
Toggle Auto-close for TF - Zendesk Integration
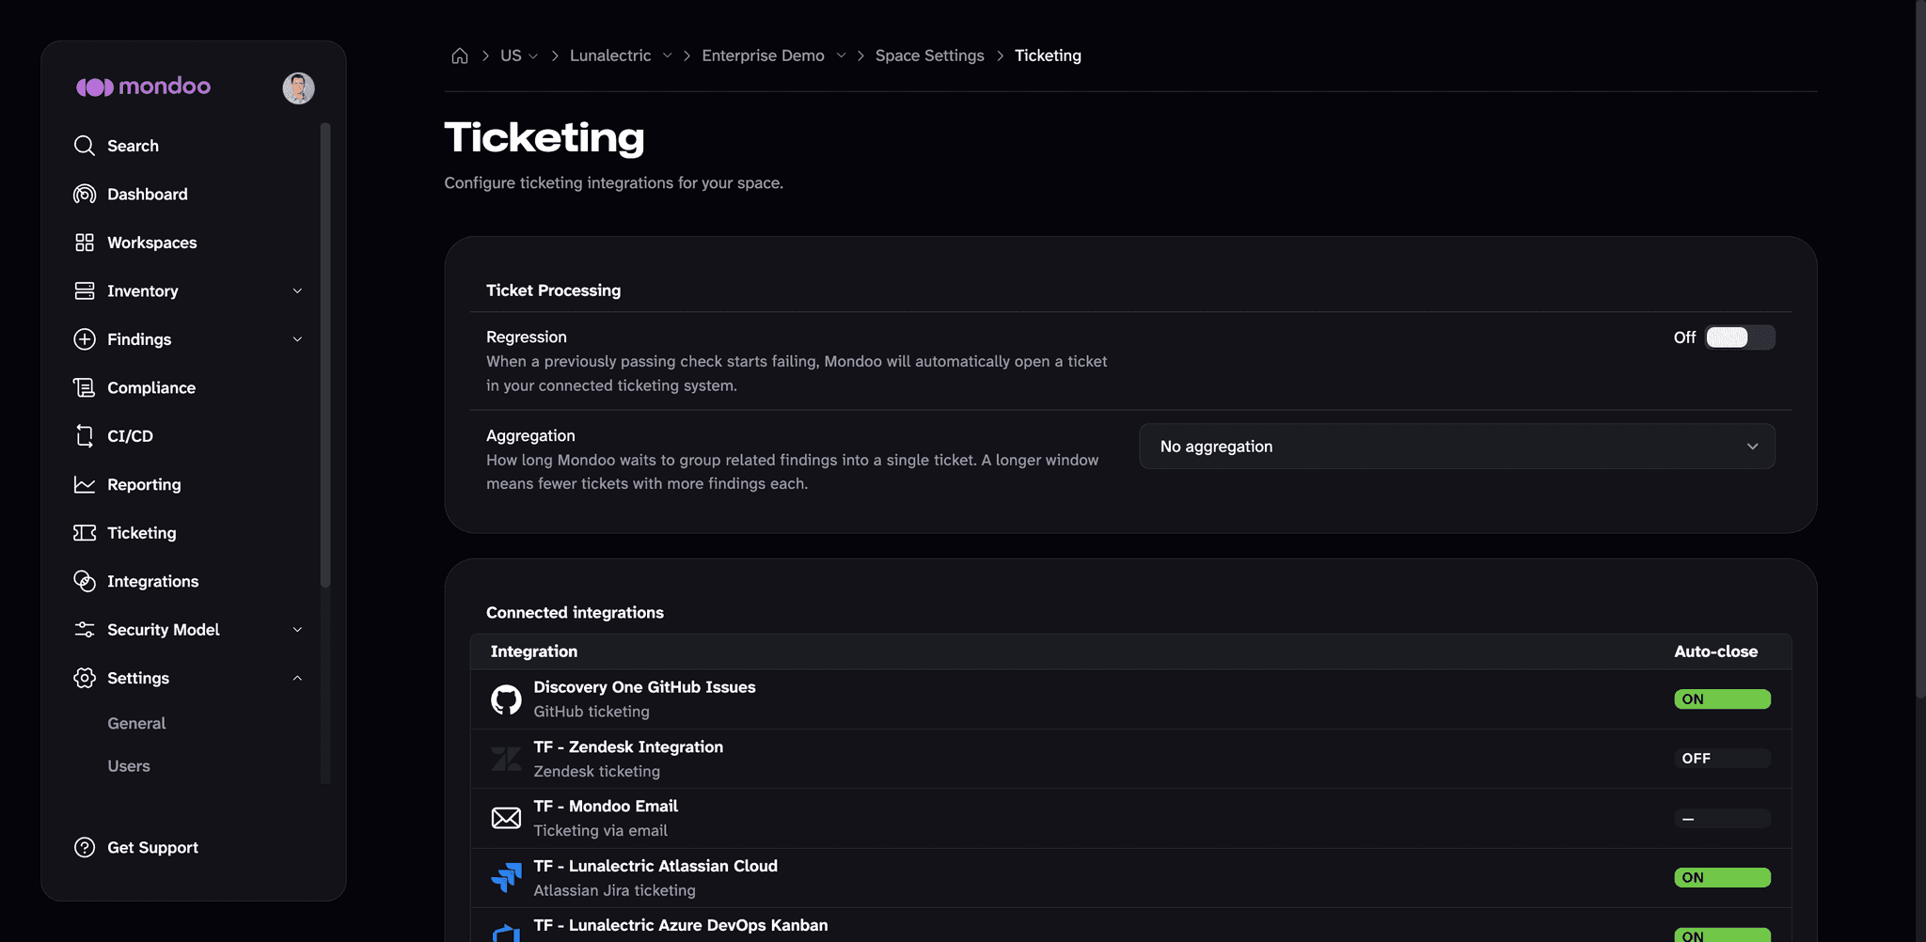click(x=1722, y=759)
